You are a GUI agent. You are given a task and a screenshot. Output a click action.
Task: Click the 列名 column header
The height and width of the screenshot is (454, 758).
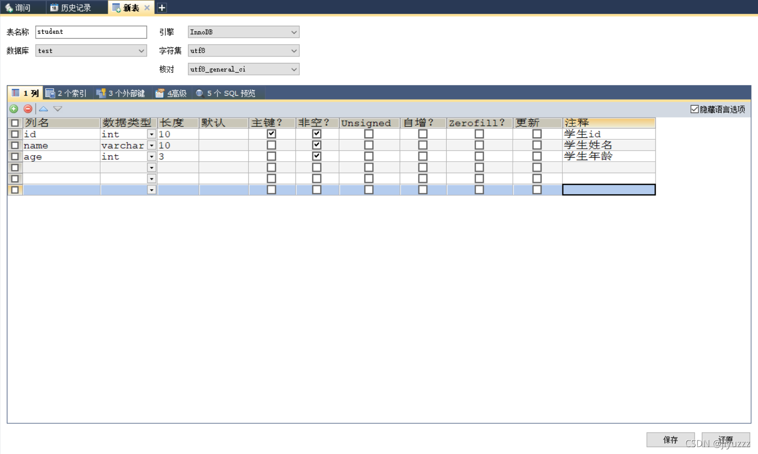pyautogui.click(x=62, y=123)
